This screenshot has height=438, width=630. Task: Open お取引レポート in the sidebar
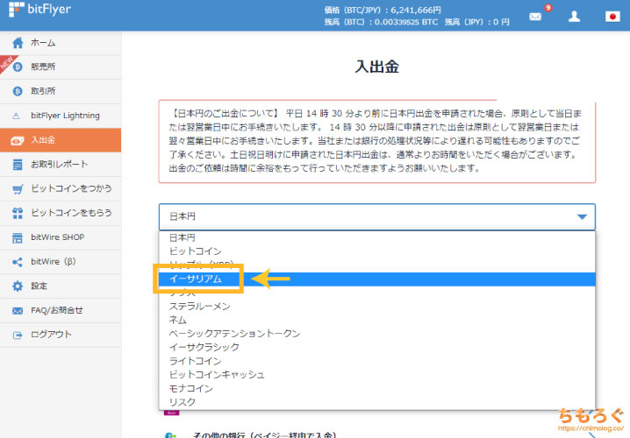(61, 165)
